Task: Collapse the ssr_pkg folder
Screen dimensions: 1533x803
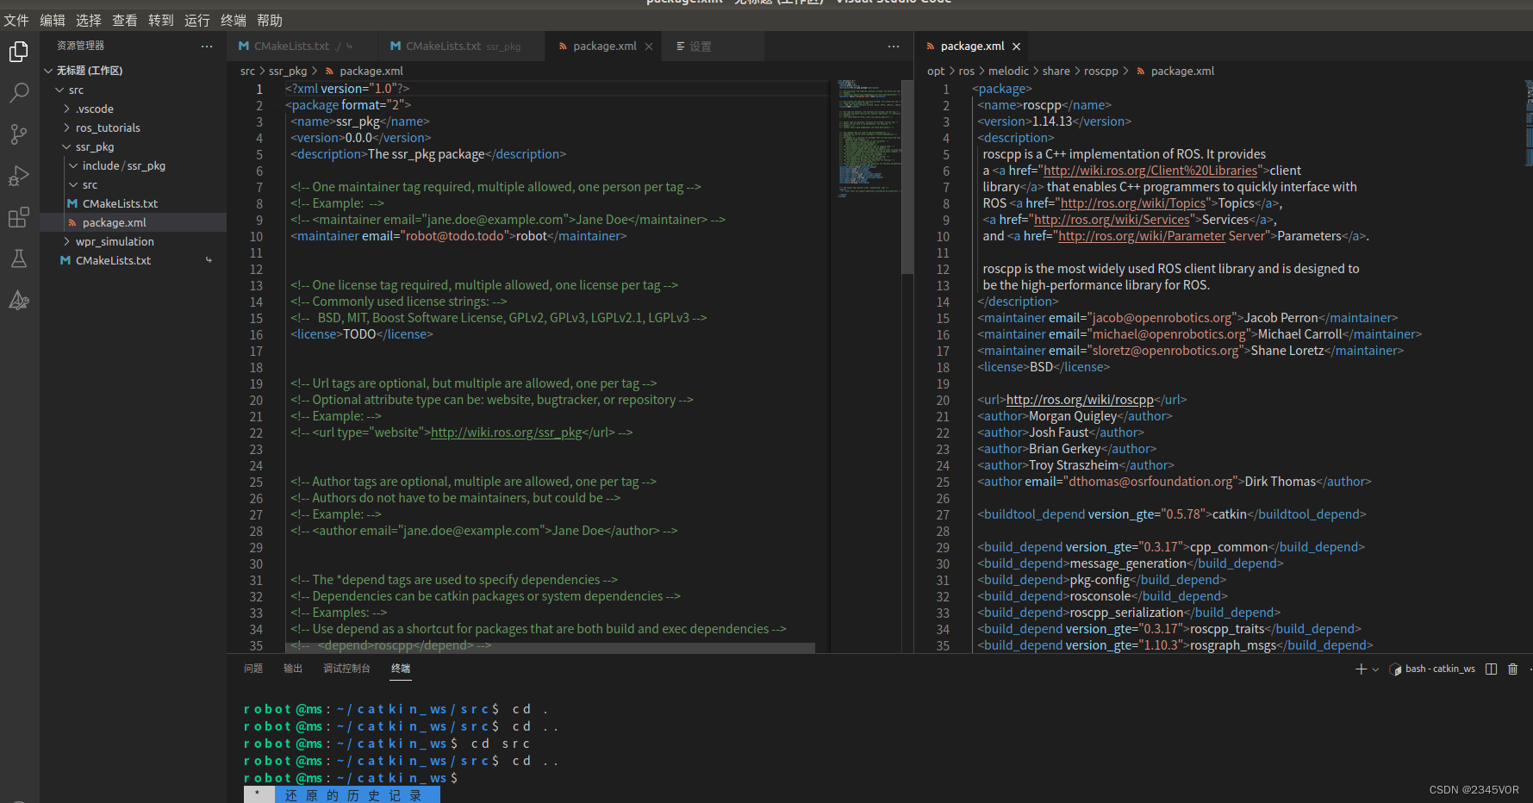Action: [66, 146]
